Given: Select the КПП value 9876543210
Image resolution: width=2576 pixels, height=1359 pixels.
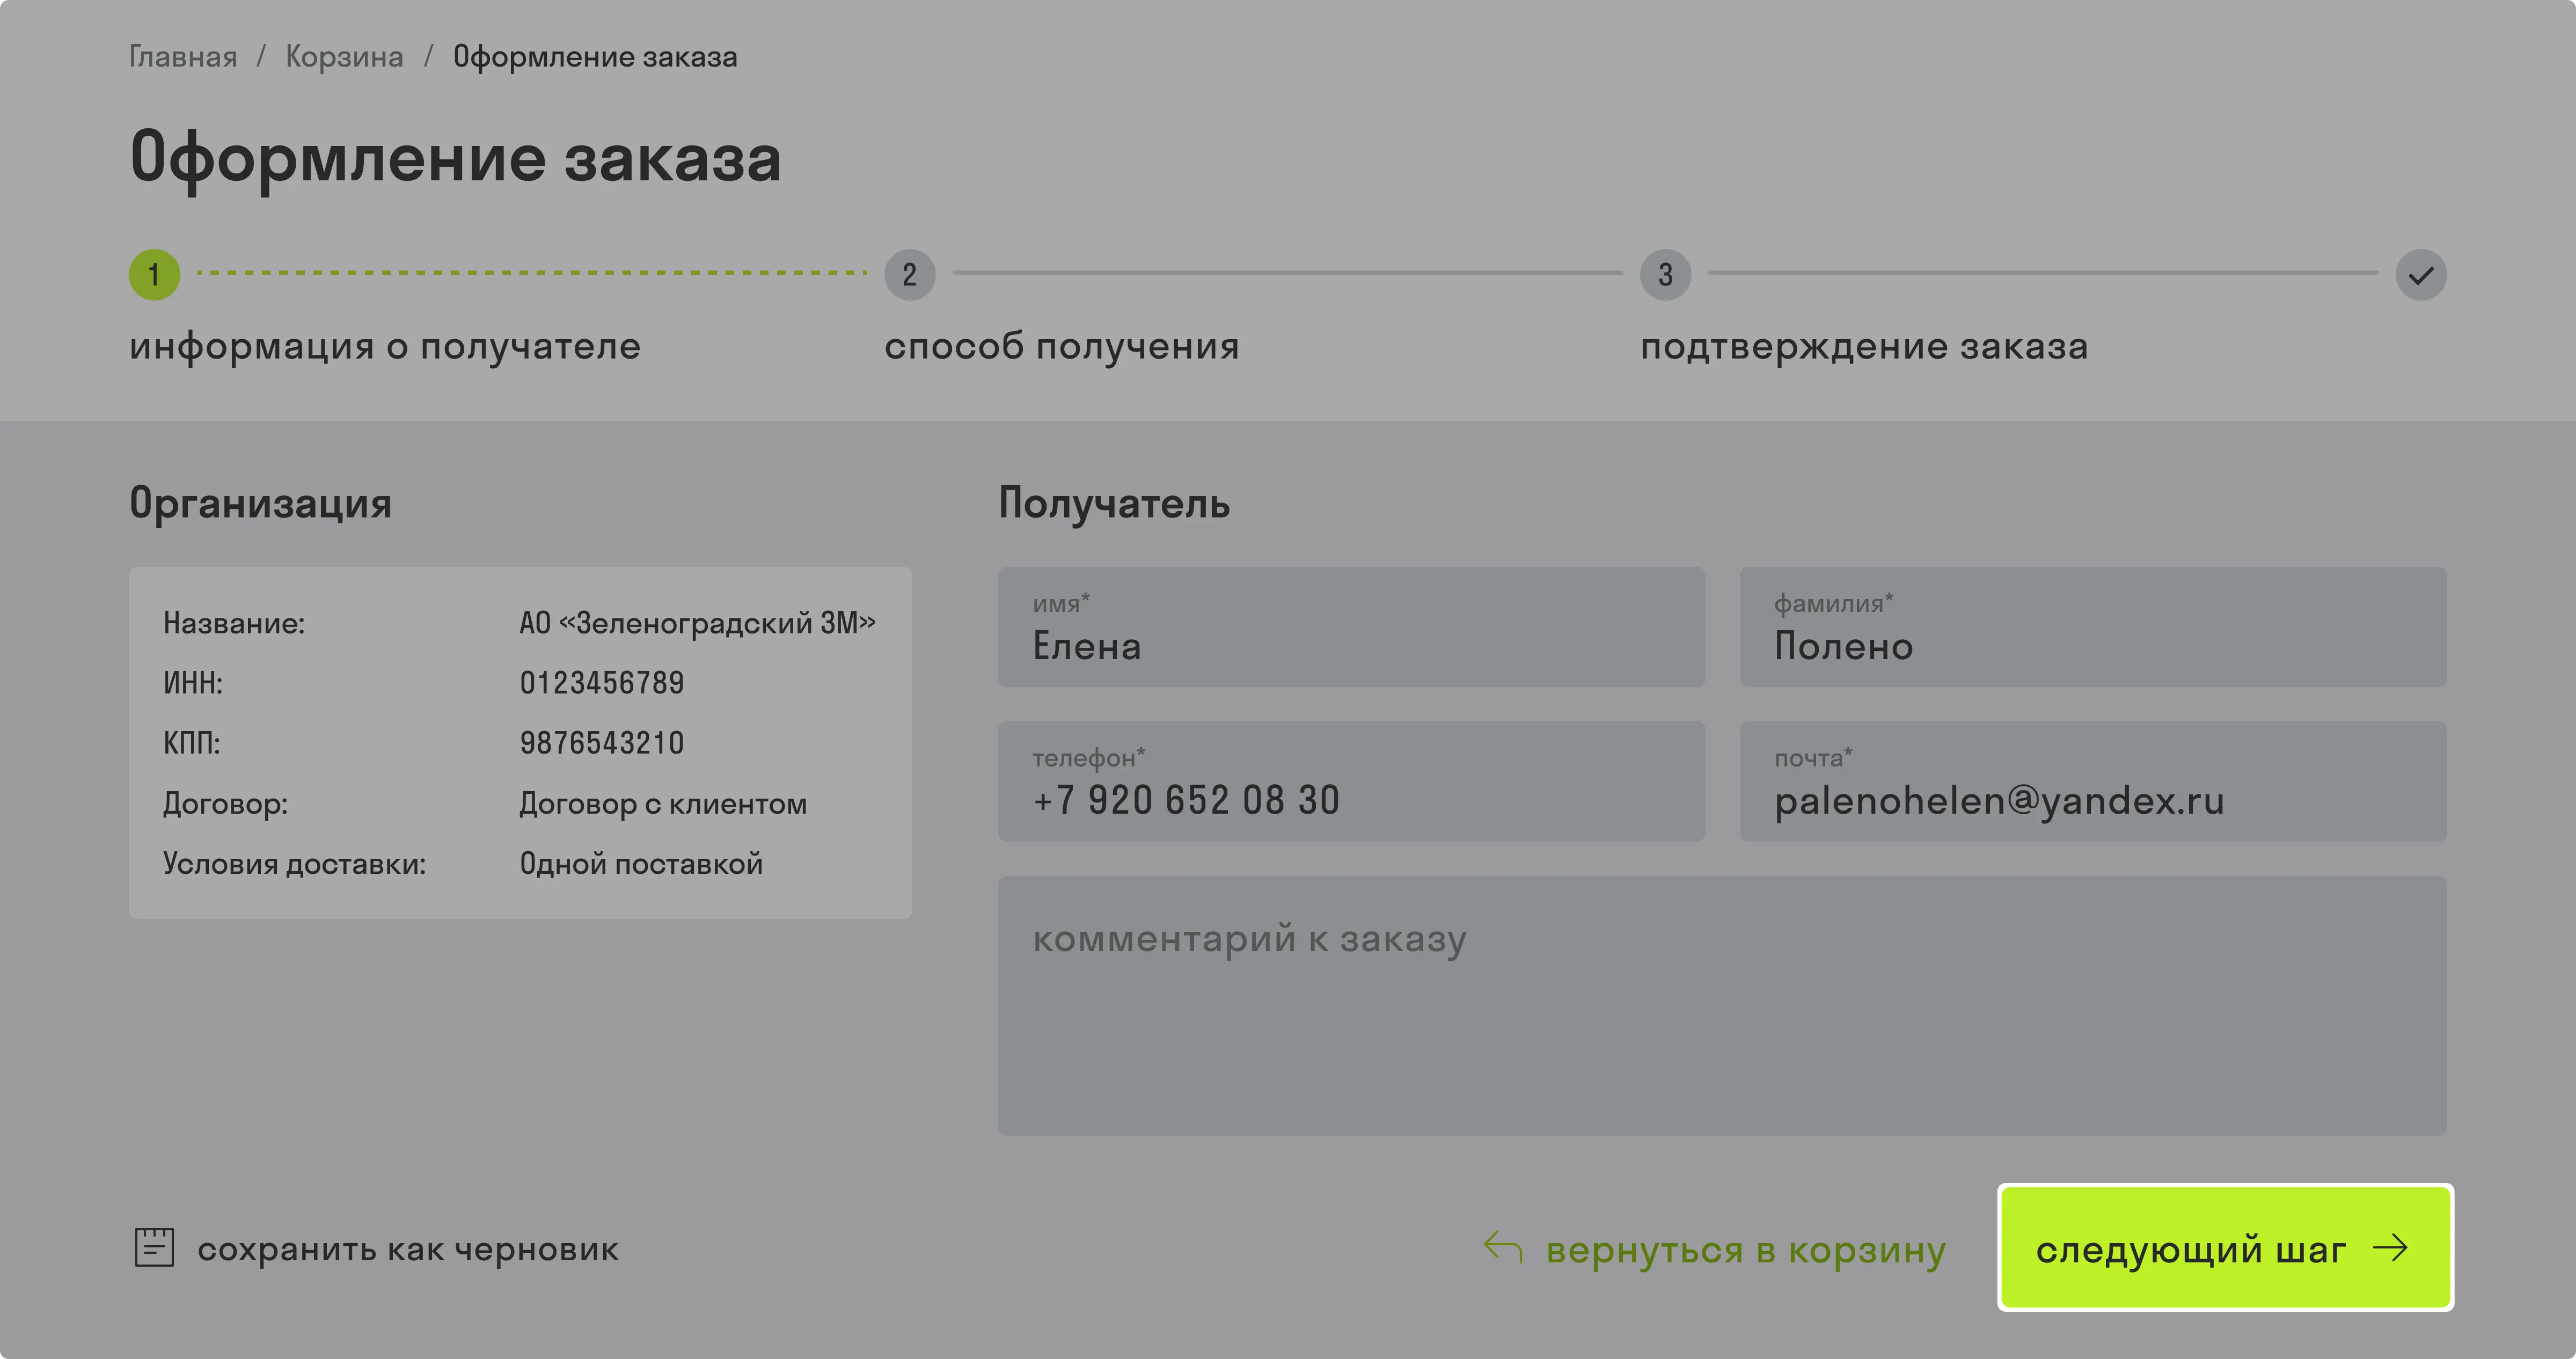Looking at the screenshot, I should tap(602, 743).
